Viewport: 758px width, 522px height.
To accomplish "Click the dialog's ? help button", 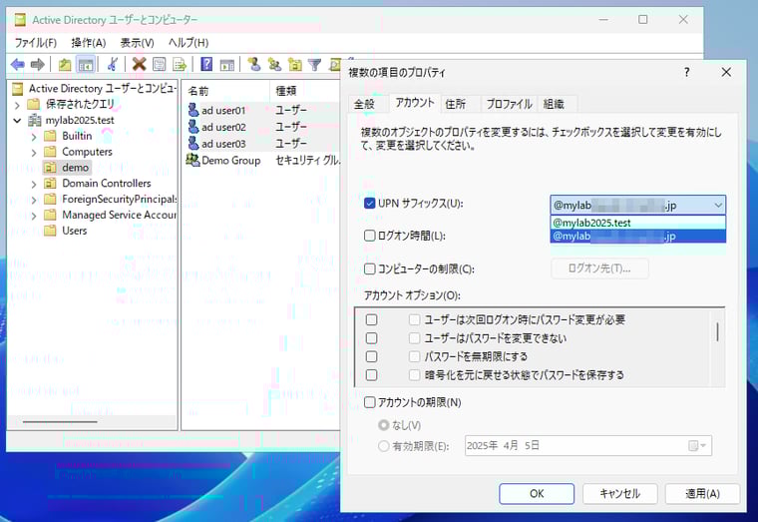I will [687, 72].
